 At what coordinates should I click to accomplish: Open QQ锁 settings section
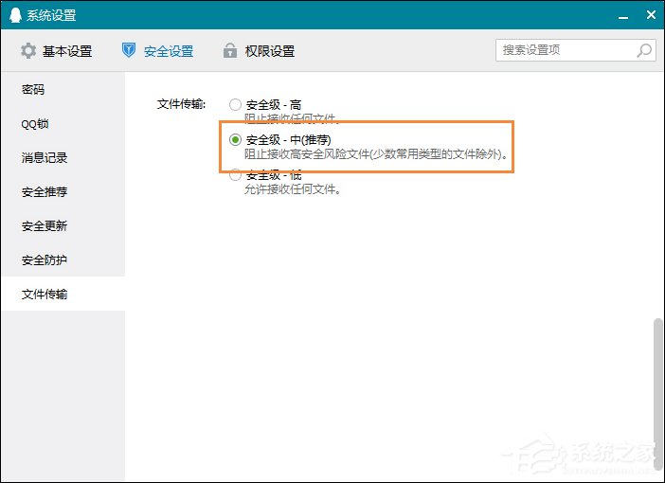[x=36, y=124]
